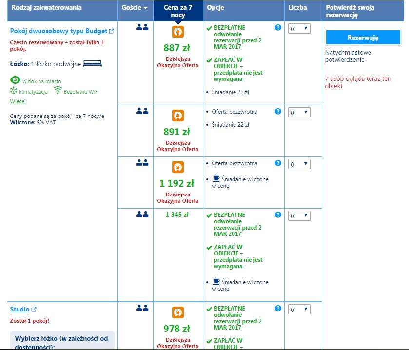This screenshot has height=350, width=409.
Task: Click the 'Natychmiastowe potwierdzenie' text
Action: [x=348, y=56]
